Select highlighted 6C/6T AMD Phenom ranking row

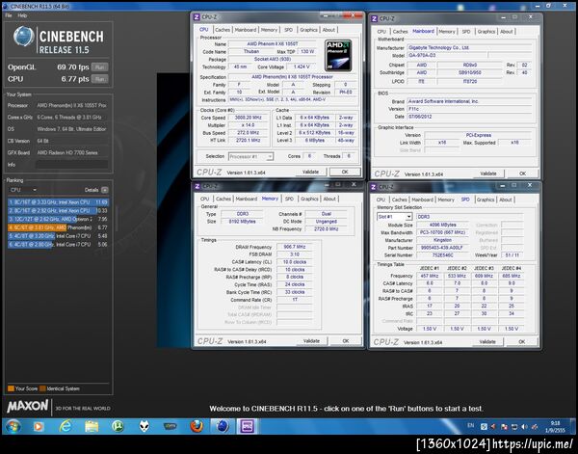click(x=58, y=227)
